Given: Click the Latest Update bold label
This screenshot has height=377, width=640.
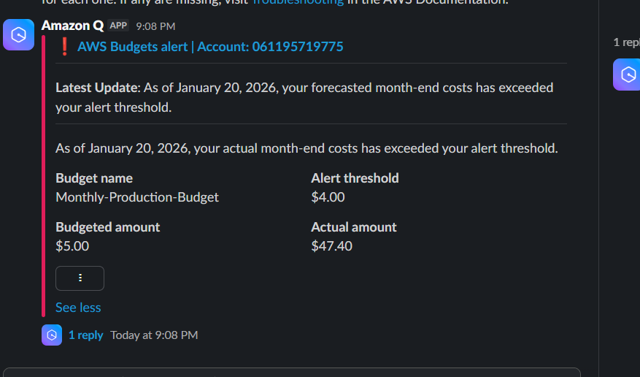Looking at the screenshot, I should coord(96,88).
